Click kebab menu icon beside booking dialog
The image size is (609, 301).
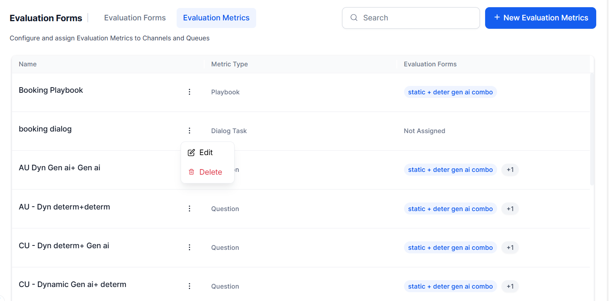pos(189,131)
